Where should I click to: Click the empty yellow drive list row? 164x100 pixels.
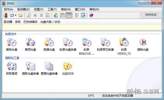[x=82, y=27]
